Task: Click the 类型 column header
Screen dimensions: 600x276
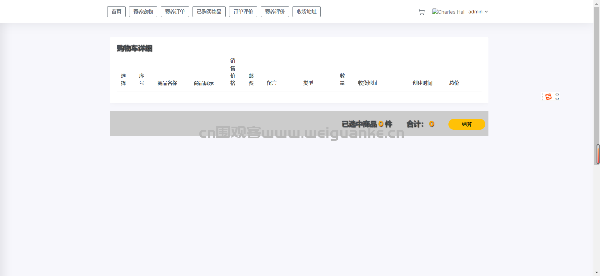Action: click(308, 83)
